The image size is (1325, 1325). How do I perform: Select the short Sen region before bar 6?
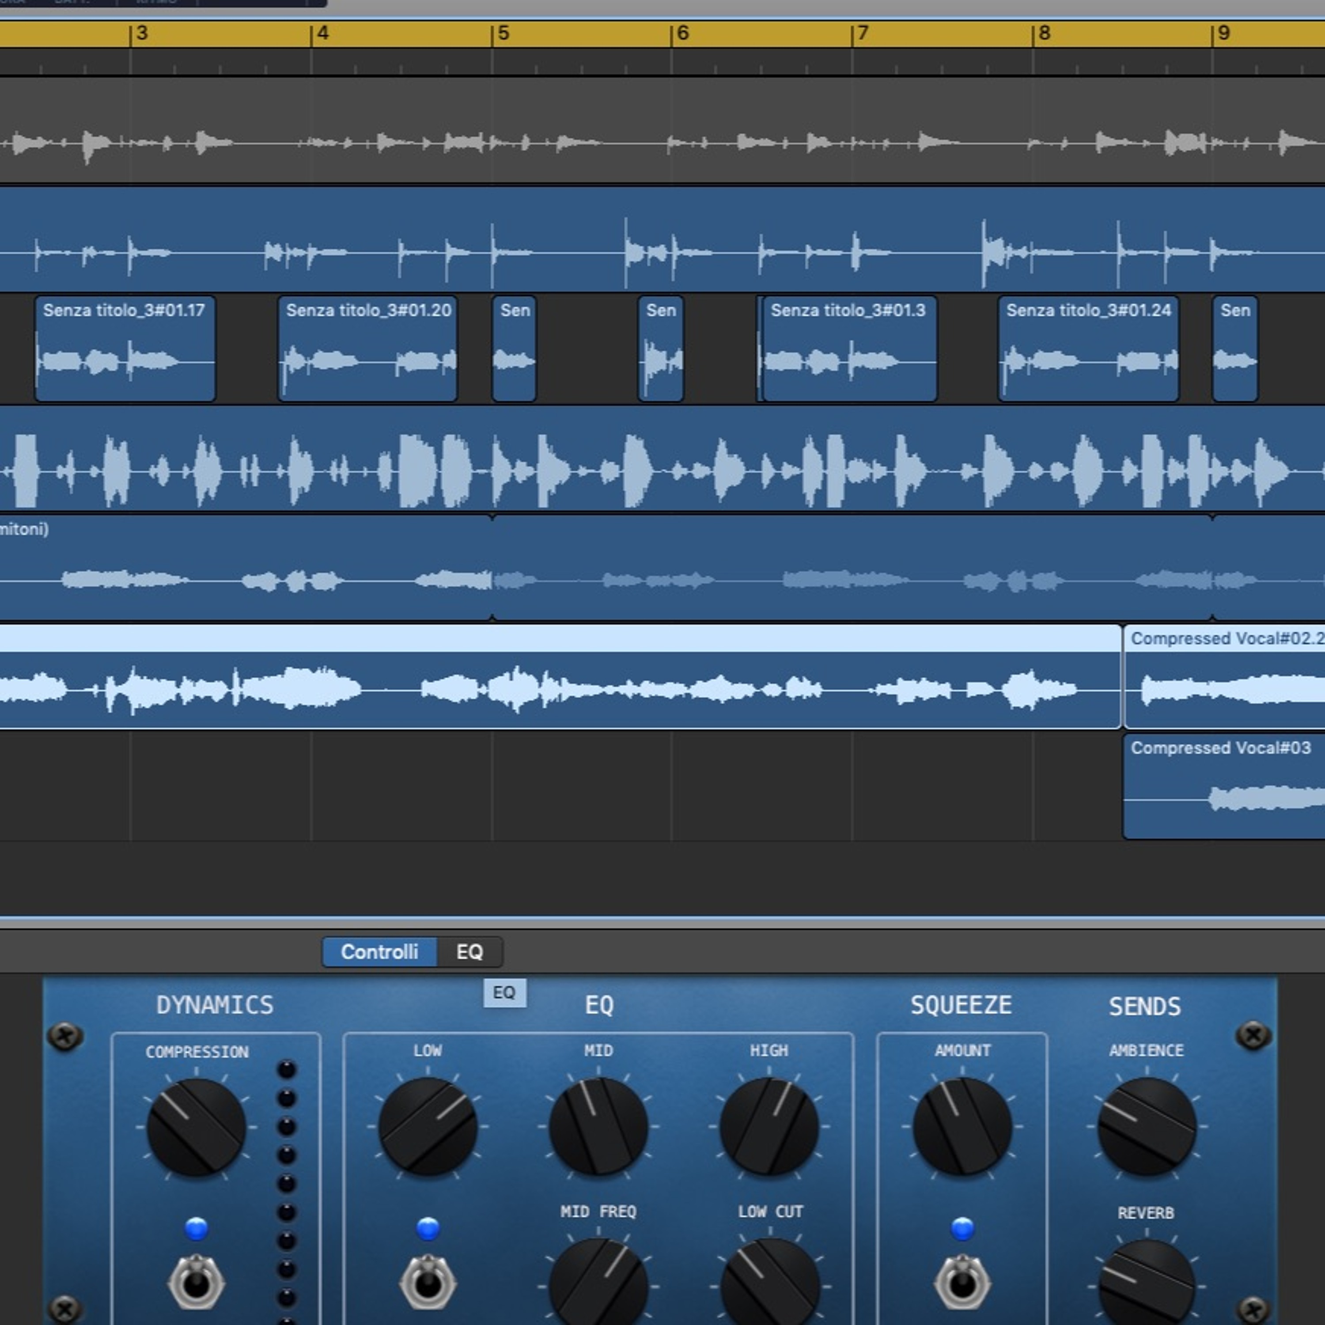pos(660,349)
